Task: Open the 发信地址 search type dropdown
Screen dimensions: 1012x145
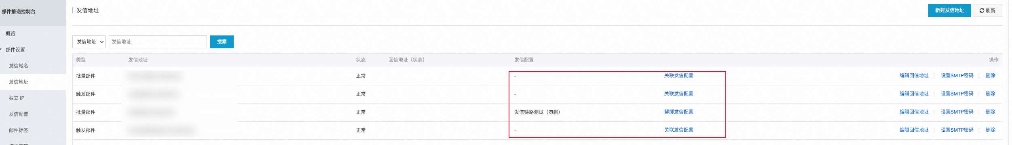Action: 89,42
